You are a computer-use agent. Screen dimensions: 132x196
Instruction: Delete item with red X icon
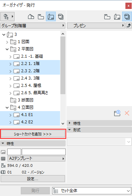point(127,113)
